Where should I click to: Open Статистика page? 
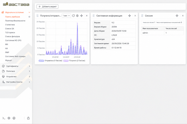pyautogui.click(x=10, y=25)
